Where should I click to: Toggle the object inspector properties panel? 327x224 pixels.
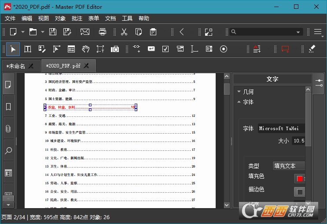tap(319, 80)
